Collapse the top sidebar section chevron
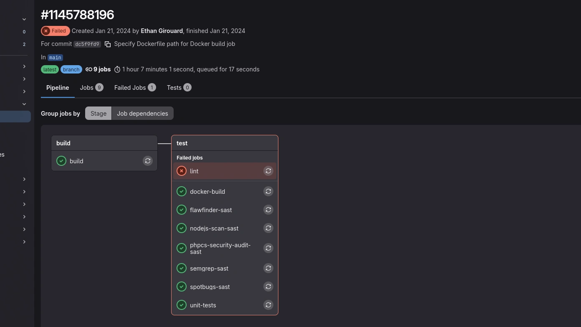The height and width of the screenshot is (327, 581). click(24, 19)
